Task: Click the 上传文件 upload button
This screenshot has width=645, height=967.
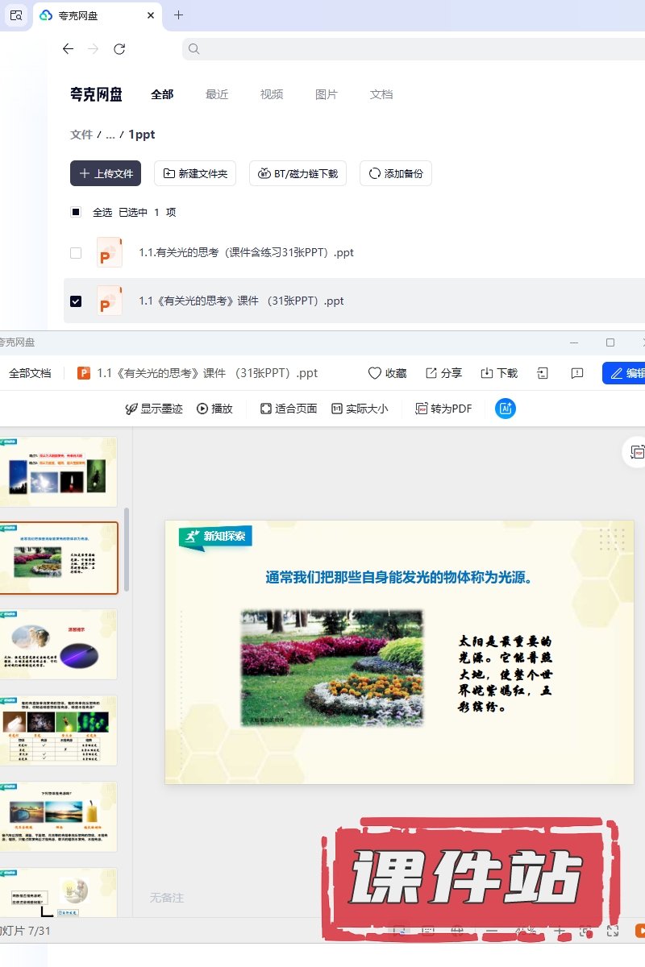Action: 106,173
